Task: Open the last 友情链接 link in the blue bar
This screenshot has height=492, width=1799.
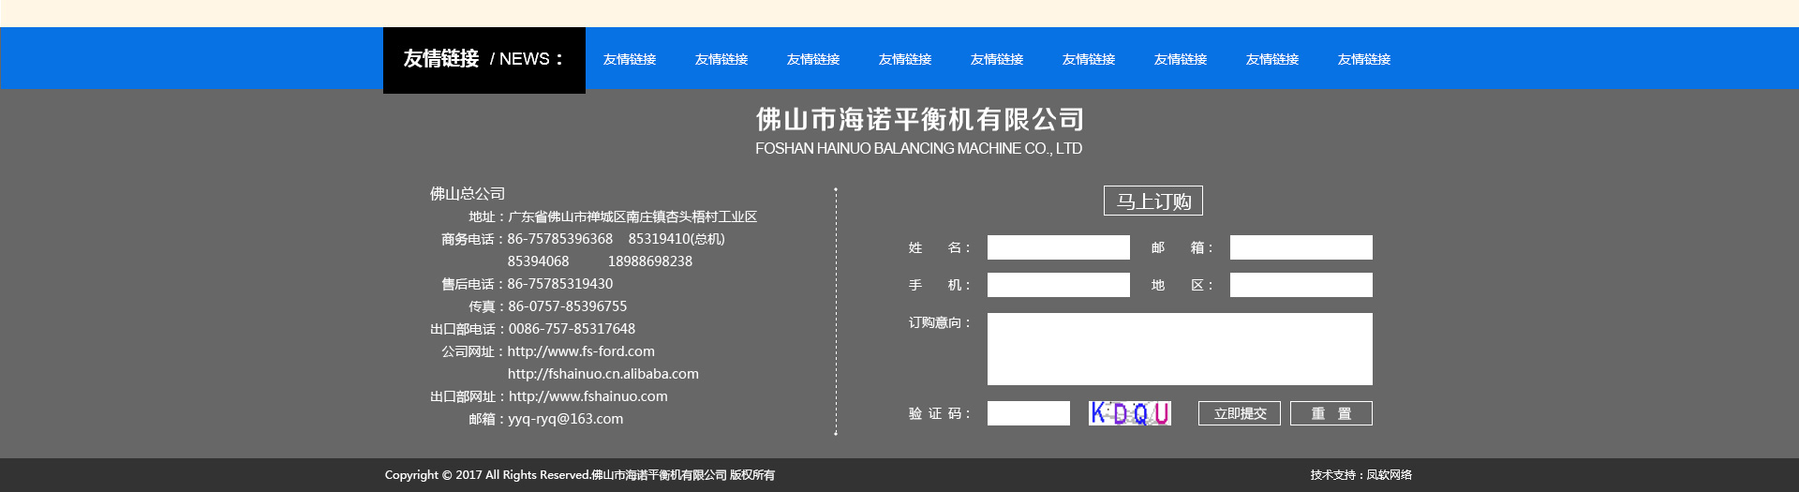Action: (1364, 59)
